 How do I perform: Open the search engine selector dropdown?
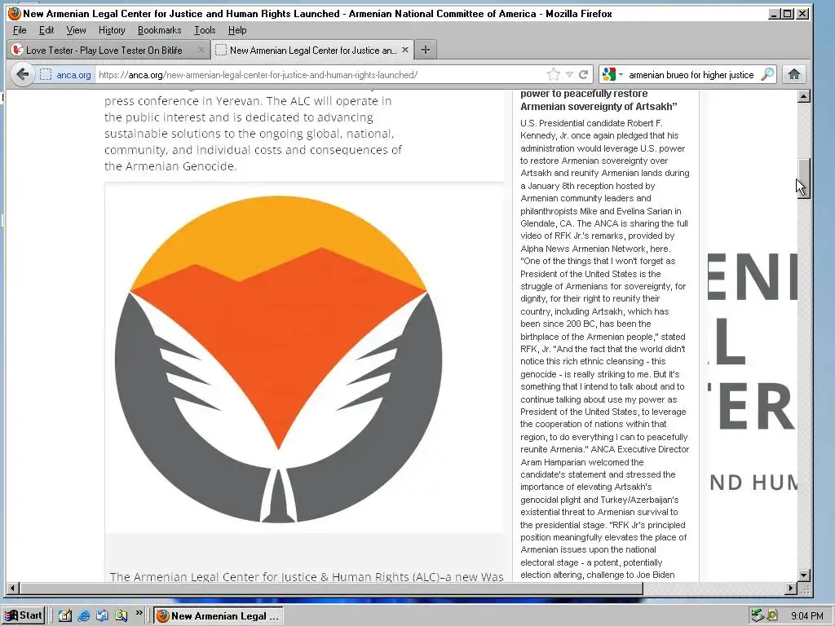(x=612, y=74)
